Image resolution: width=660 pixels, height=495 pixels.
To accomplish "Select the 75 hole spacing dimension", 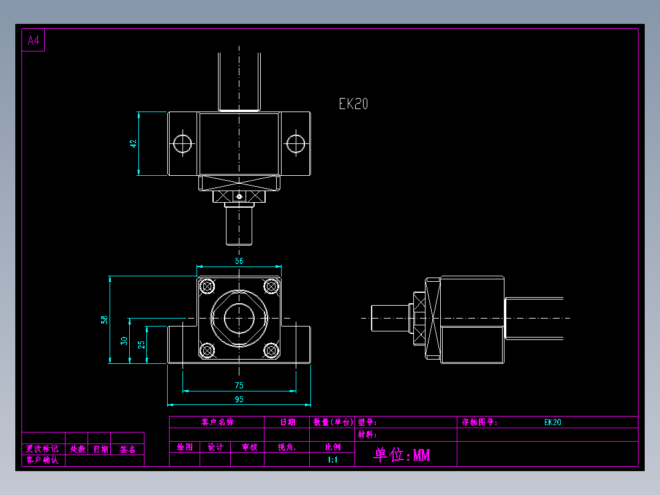I will pos(239,385).
